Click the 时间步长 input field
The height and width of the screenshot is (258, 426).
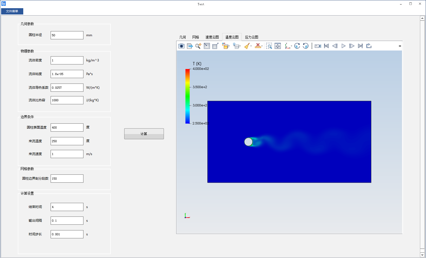pyautogui.click(x=67, y=234)
